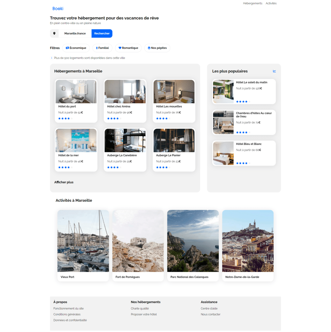Open Hôtel Les mouettes room photo
This screenshot has width=331, height=332.
[174, 91]
